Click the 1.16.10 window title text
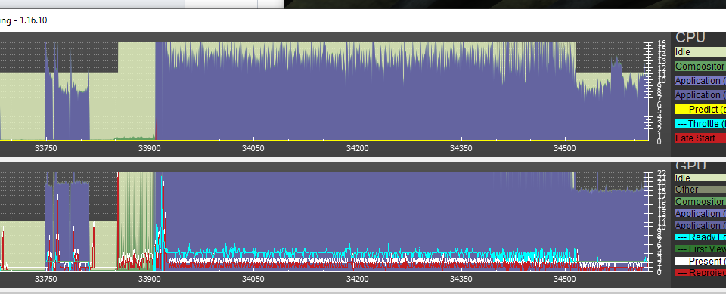 tap(33, 20)
